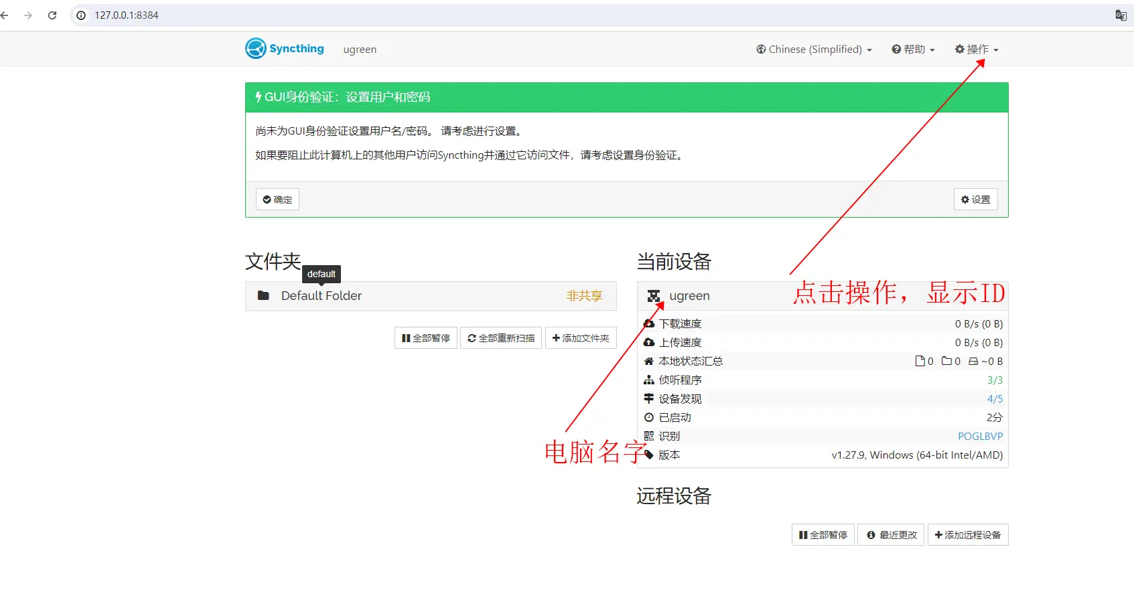Click the site info icon in address bar

(81, 15)
